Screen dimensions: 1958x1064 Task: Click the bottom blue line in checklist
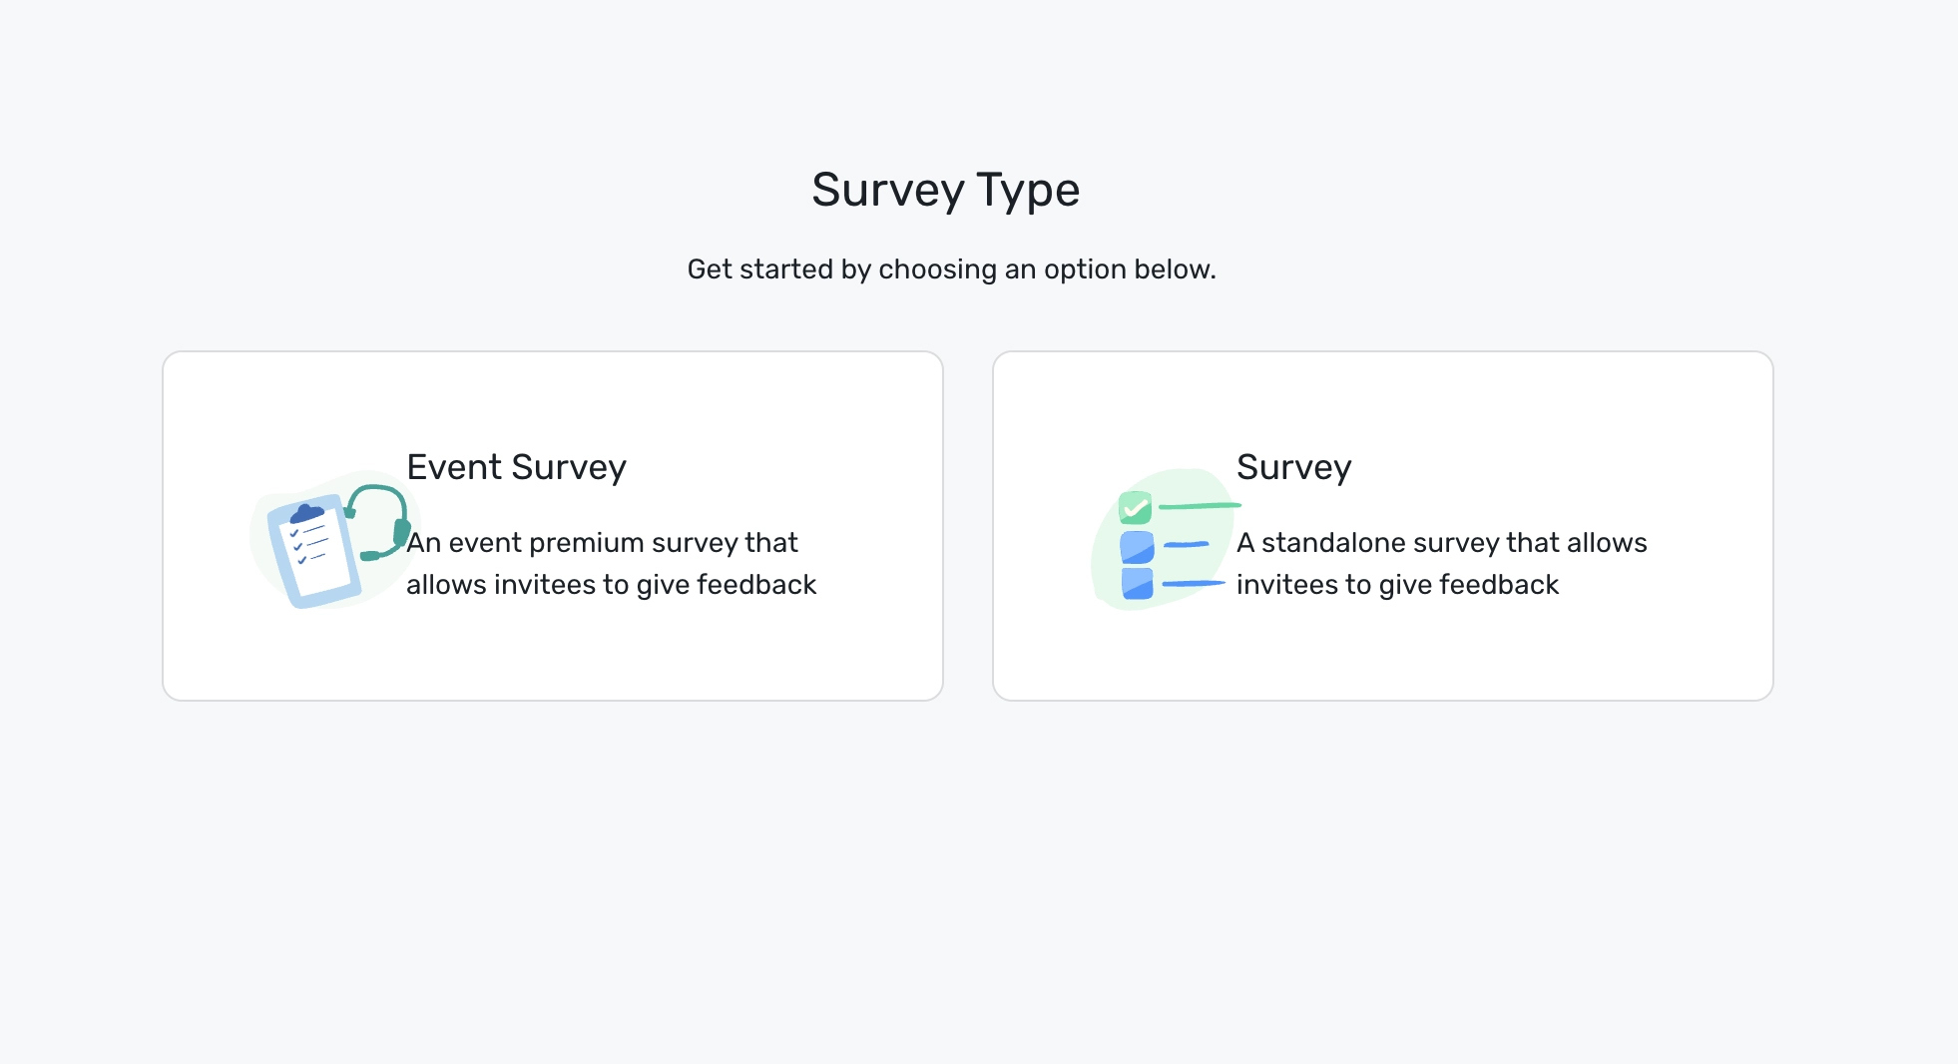click(1194, 583)
